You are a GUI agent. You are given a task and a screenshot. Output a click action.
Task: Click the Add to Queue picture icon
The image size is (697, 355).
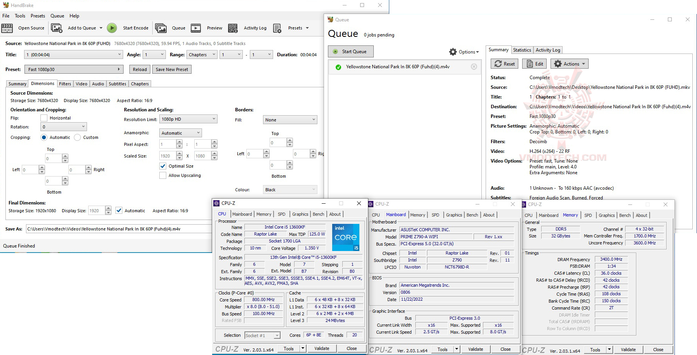point(57,28)
